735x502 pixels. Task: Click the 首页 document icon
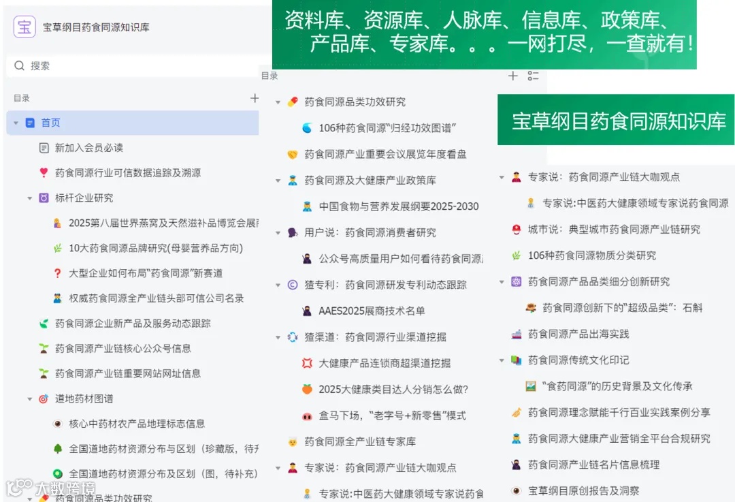[x=30, y=123]
